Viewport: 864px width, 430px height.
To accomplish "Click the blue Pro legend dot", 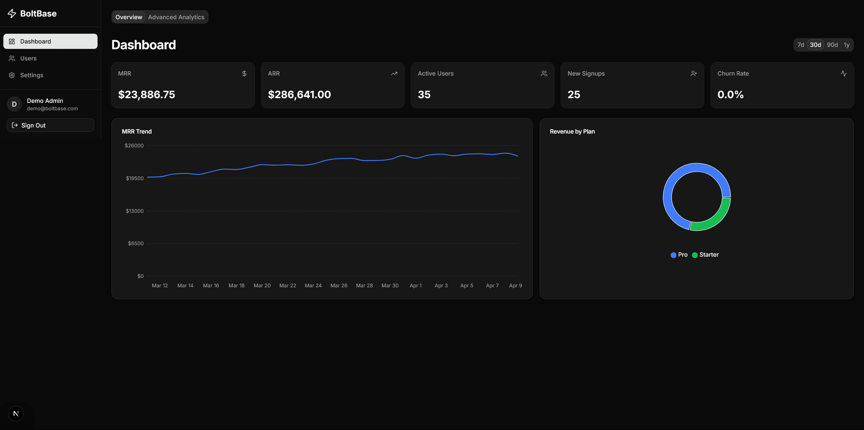I will point(673,255).
